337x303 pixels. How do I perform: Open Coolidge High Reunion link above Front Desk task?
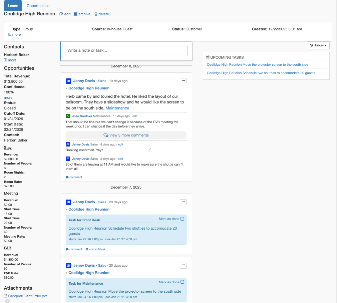tap(89, 209)
